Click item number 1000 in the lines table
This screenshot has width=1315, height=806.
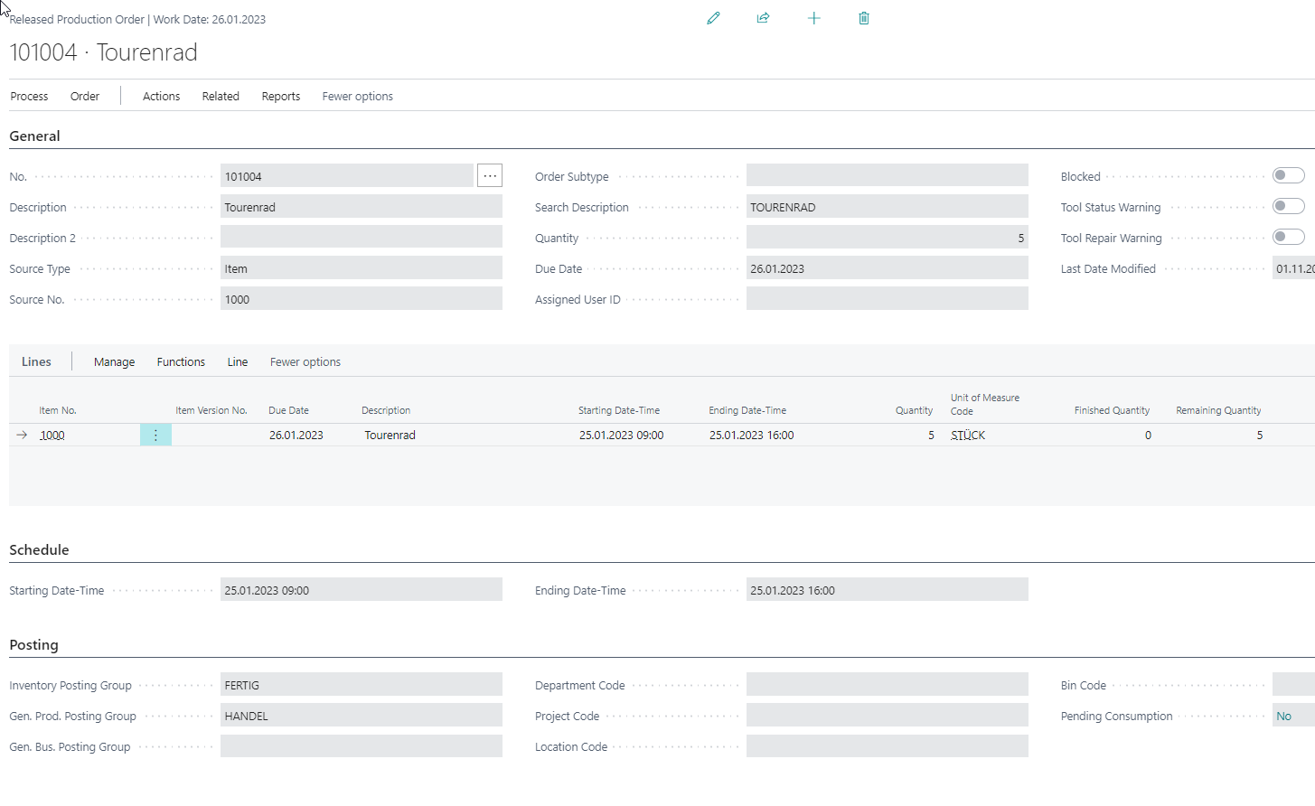[52, 435]
